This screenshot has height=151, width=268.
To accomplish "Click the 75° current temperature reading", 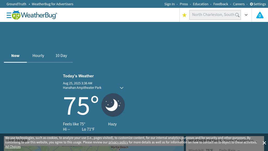I will [81, 106].
